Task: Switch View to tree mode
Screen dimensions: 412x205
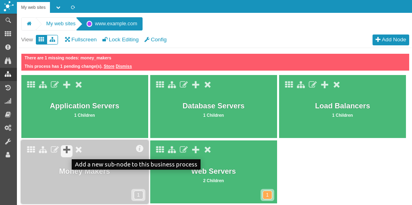Action: point(52,40)
